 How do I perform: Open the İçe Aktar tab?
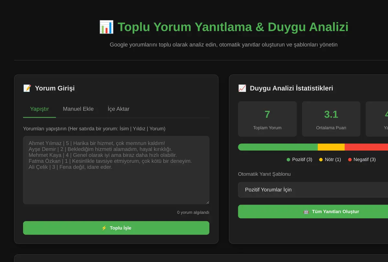[118, 109]
